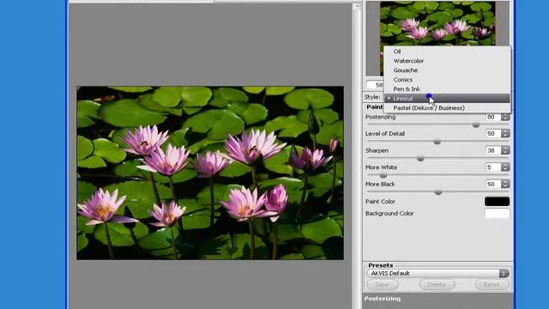Click the Delete preset button
This screenshot has width=549, height=309.
click(437, 284)
